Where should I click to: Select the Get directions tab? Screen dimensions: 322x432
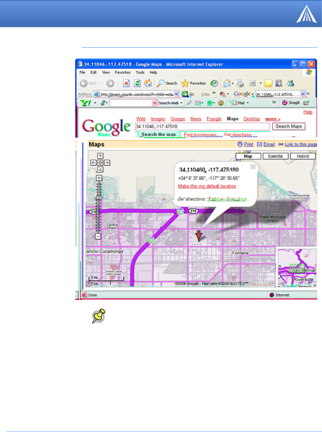[x=238, y=135]
